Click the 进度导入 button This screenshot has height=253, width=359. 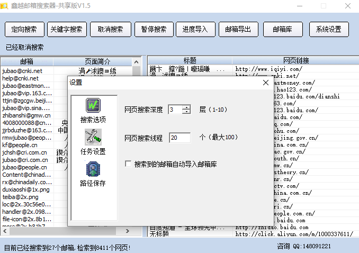click(195, 29)
